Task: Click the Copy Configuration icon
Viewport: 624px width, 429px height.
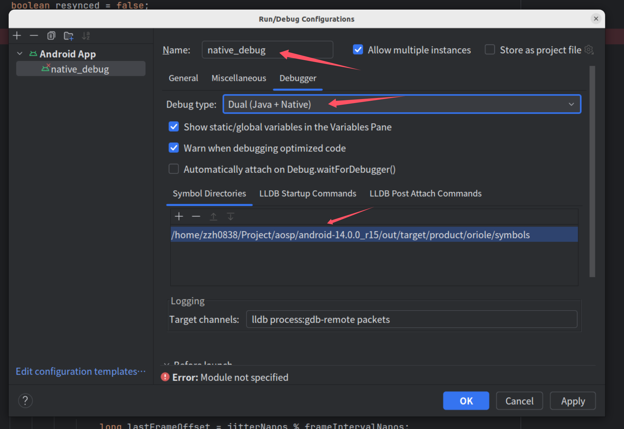Action: pos(51,36)
